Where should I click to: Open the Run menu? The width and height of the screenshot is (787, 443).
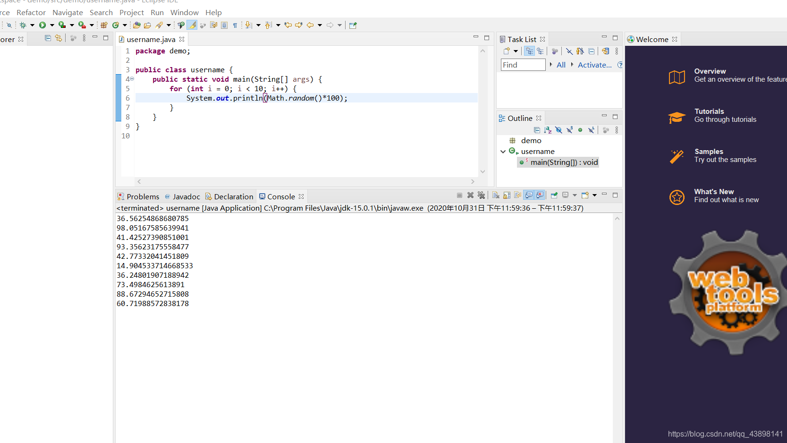(x=157, y=12)
